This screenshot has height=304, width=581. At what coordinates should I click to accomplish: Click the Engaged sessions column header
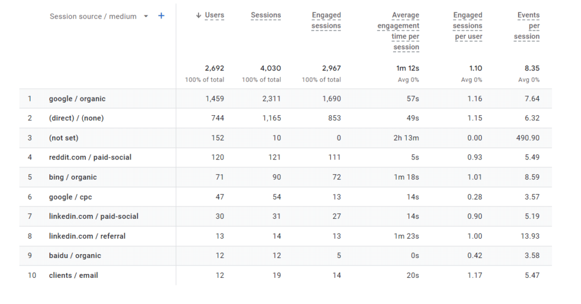[326, 20]
